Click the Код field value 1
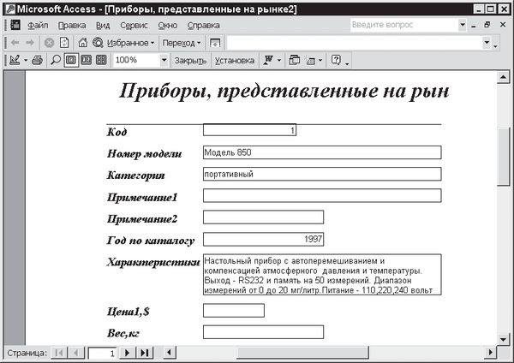Image resolution: width=514 pixels, height=363 pixels. click(x=249, y=130)
